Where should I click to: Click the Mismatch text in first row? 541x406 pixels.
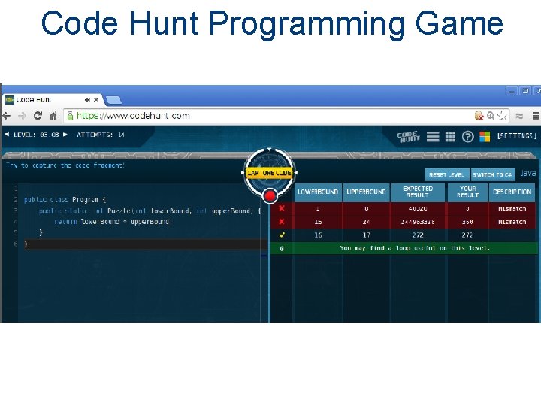[x=512, y=208]
